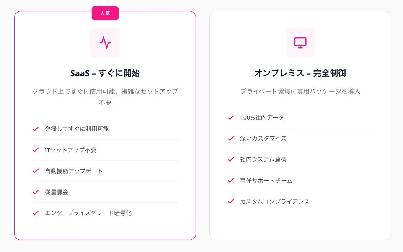Click the オンプレミス – 完全制御 heading
The width and height of the screenshot is (403, 252).
click(300, 73)
